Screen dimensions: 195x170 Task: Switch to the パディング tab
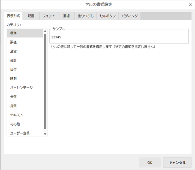pos(130,16)
